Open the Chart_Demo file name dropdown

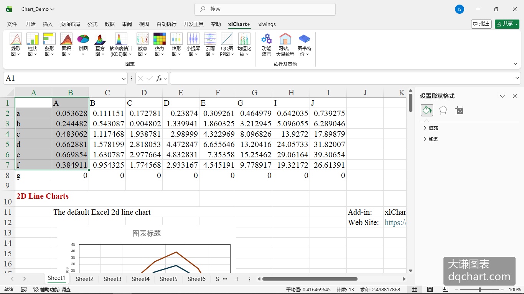53,9
